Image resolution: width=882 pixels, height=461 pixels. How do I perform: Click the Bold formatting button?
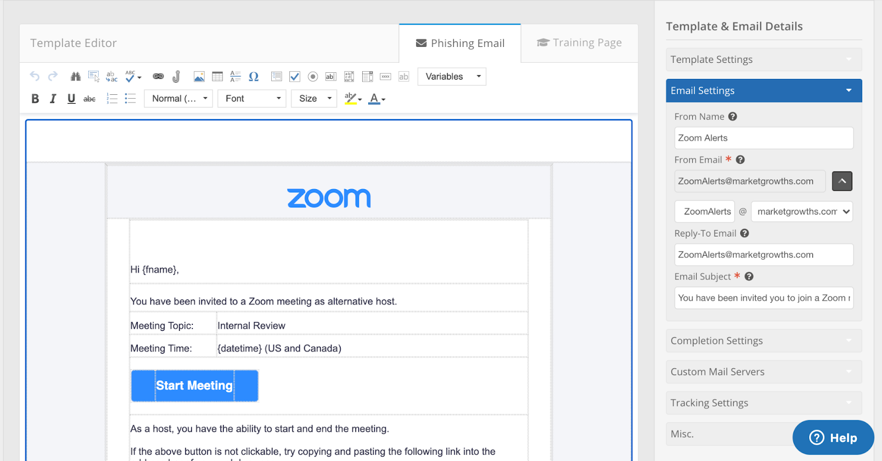click(x=35, y=99)
